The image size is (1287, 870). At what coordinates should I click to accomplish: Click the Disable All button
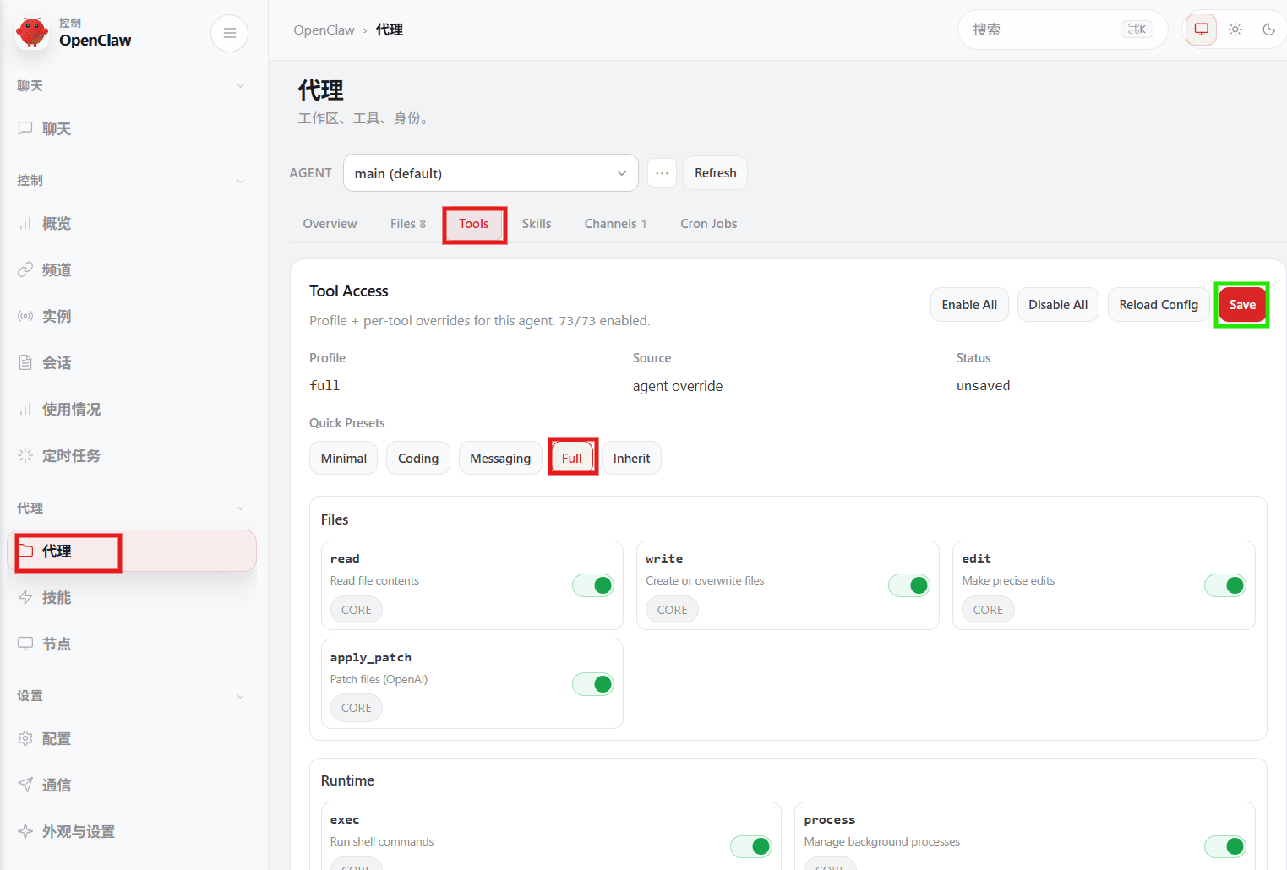click(x=1058, y=305)
